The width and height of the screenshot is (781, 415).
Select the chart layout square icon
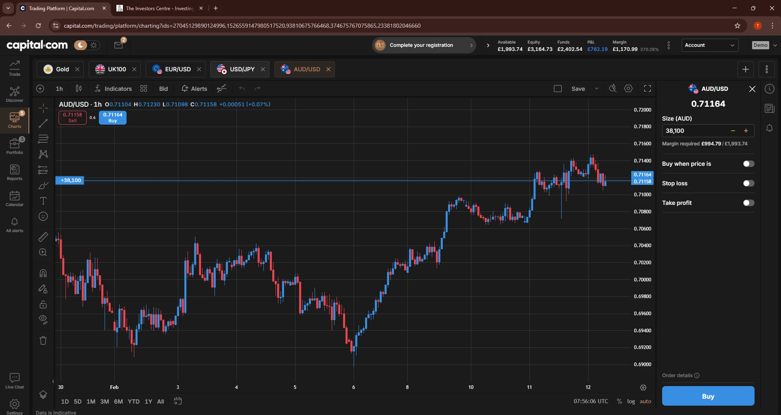click(x=558, y=89)
